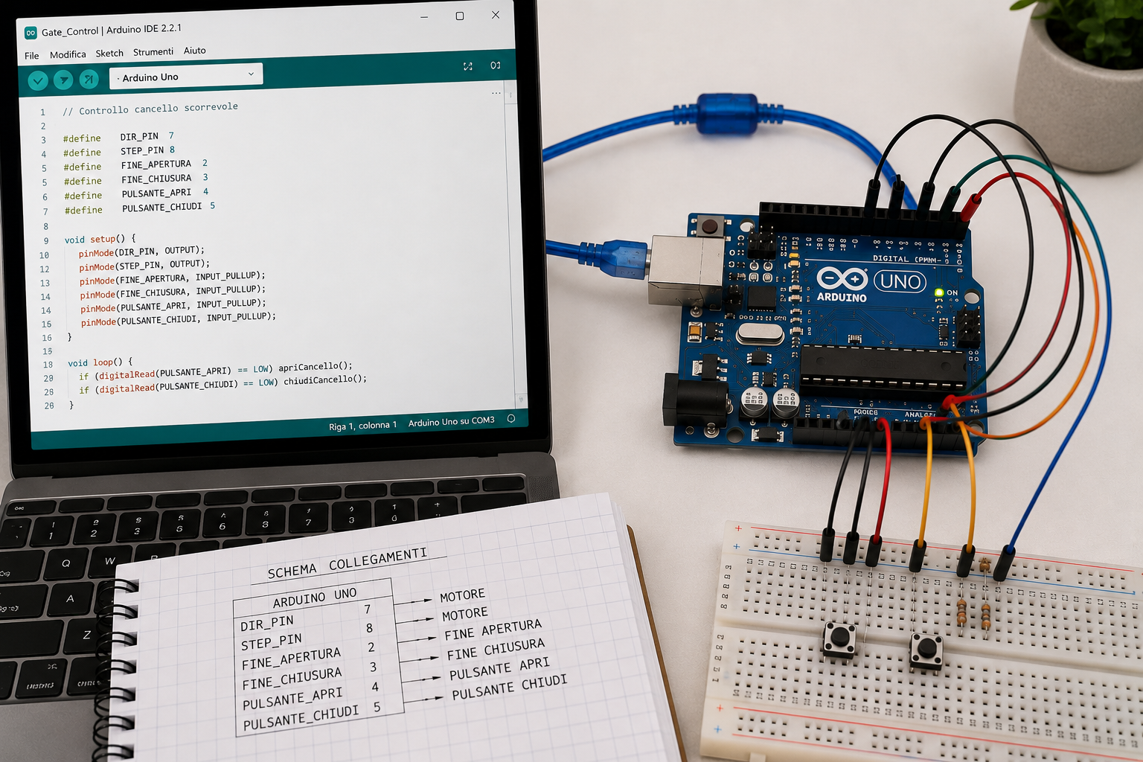The height and width of the screenshot is (762, 1143).
Task: Open the Serial Plotter icon
Action: click(x=468, y=66)
